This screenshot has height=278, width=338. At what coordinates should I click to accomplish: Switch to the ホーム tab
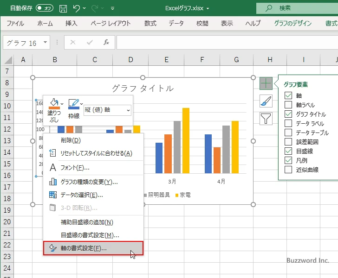[45, 23]
